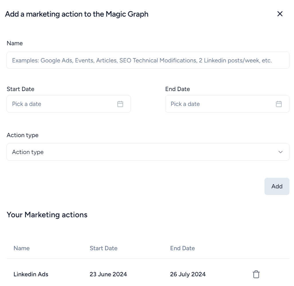This screenshot has width=294, height=286.
Task: Click the 'Your Marketing actions' heading
Action: tap(47, 215)
